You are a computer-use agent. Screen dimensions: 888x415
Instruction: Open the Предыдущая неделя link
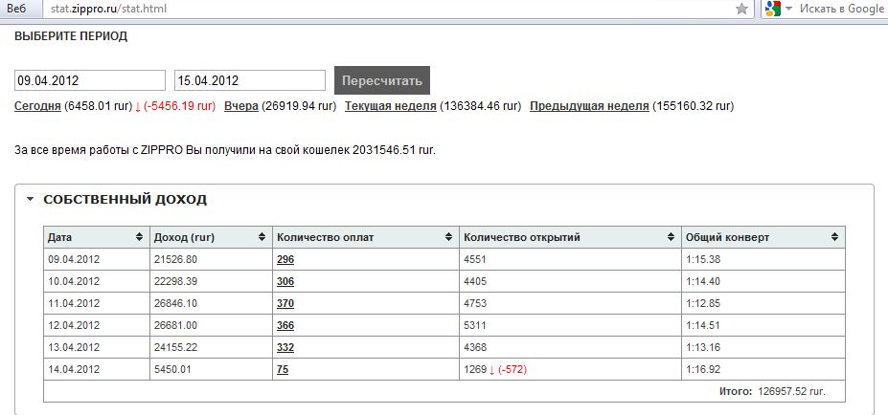point(589,106)
